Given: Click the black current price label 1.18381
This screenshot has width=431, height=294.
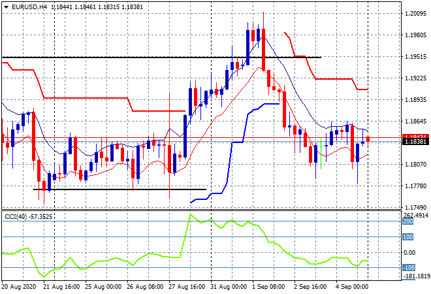Looking at the screenshot, I should [x=415, y=142].
